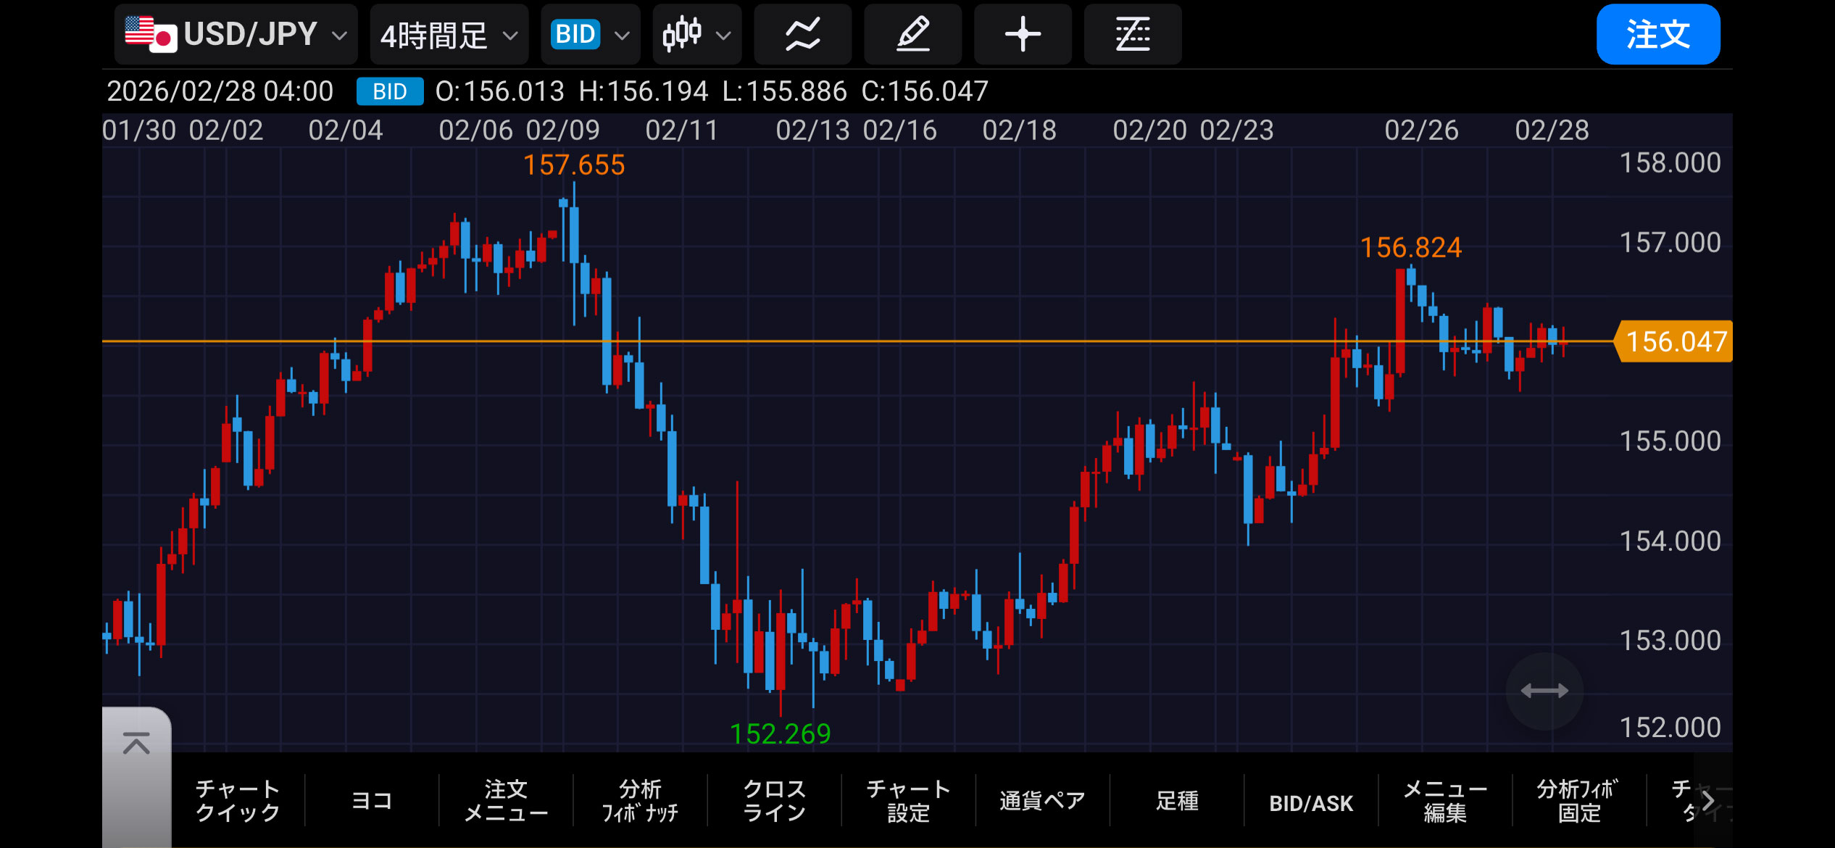This screenshot has height=848, width=1835.
Task: Tap the horizontal scroll arrow circle
Action: pyautogui.click(x=1544, y=691)
